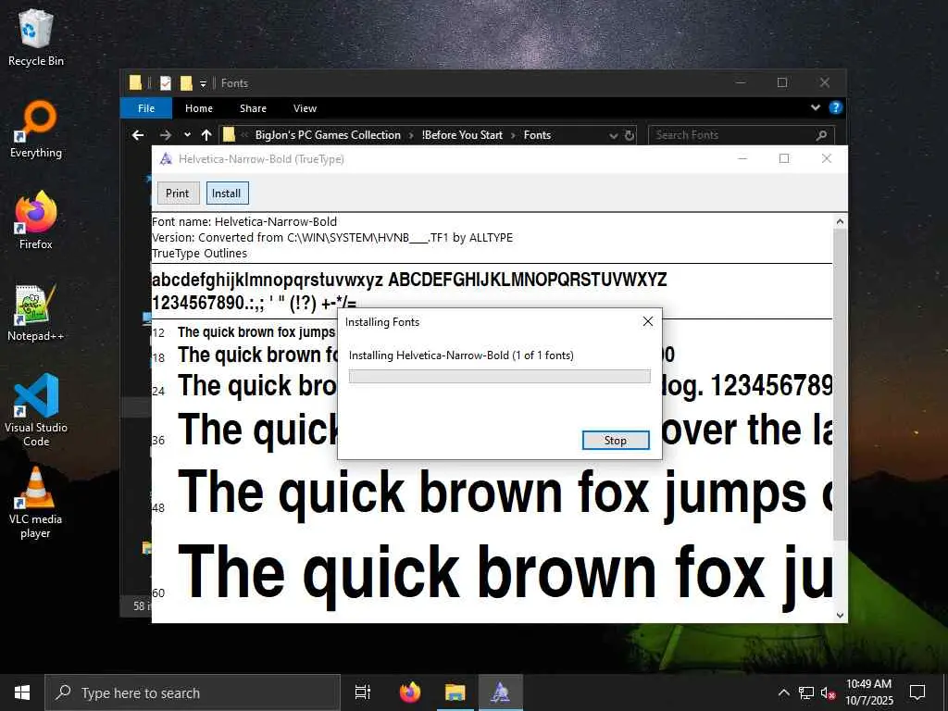Click the Search Fonts input field
Viewport: 948px width, 711px height.
tap(742, 135)
